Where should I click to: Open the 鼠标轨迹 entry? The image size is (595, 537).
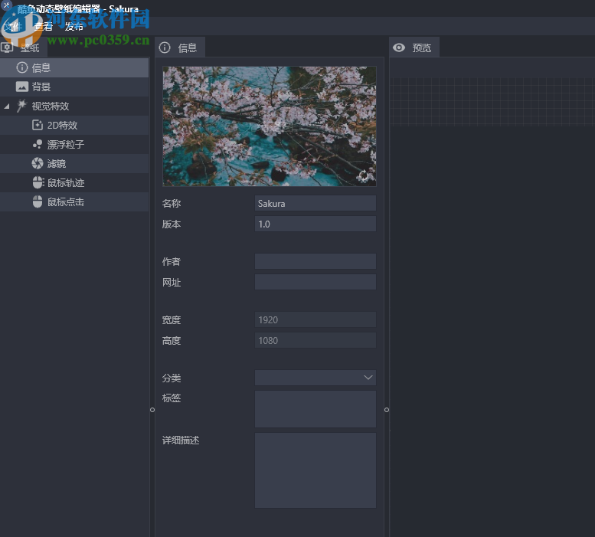pos(74,182)
